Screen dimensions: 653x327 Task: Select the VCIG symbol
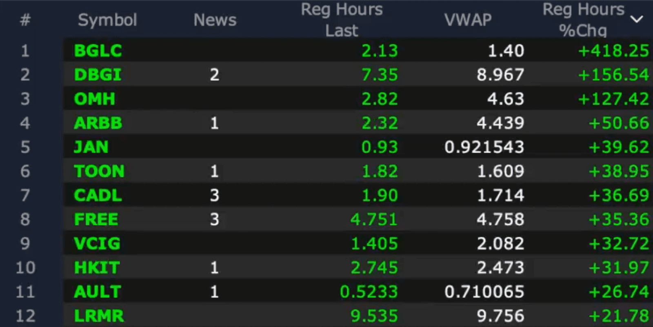tap(97, 243)
